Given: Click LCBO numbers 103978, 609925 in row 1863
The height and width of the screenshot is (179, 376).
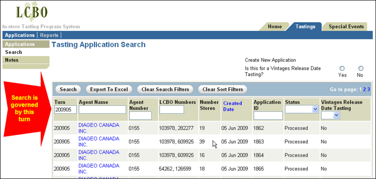Looking at the screenshot, I should 176,142.
